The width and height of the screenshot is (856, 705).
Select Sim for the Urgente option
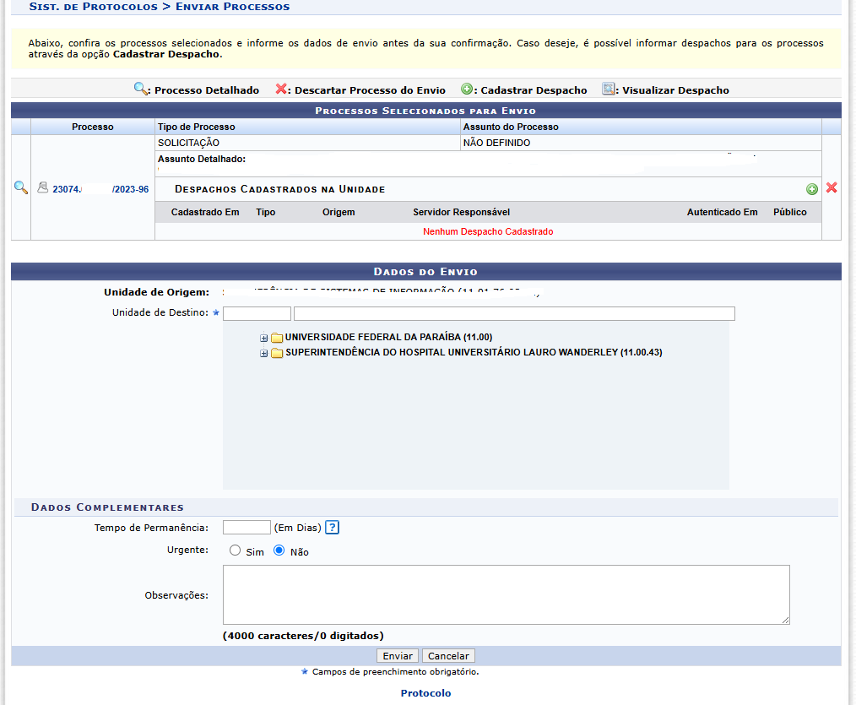(x=236, y=550)
